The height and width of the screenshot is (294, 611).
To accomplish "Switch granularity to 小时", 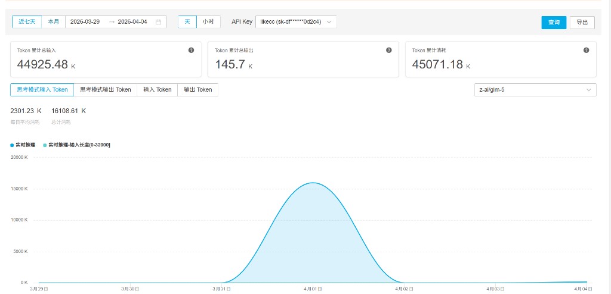I will (208, 22).
